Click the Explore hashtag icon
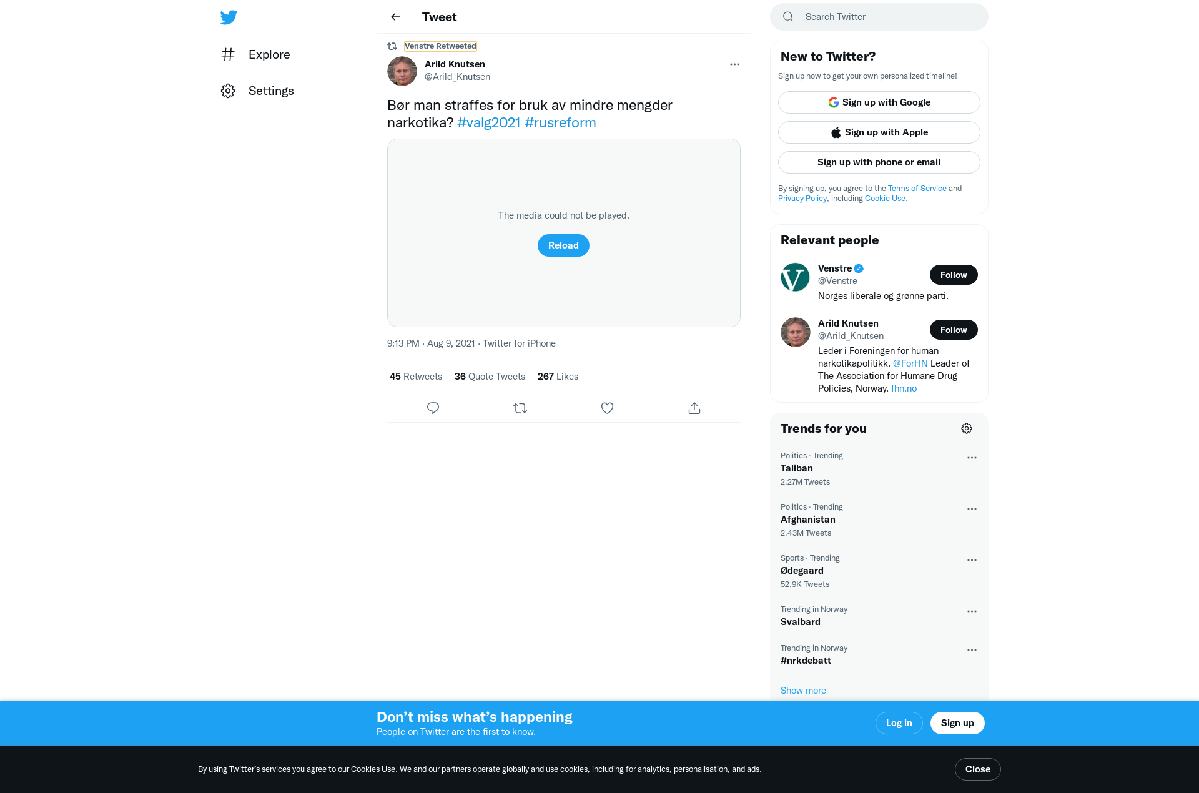This screenshot has width=1199, height=793. pos(228,54)
